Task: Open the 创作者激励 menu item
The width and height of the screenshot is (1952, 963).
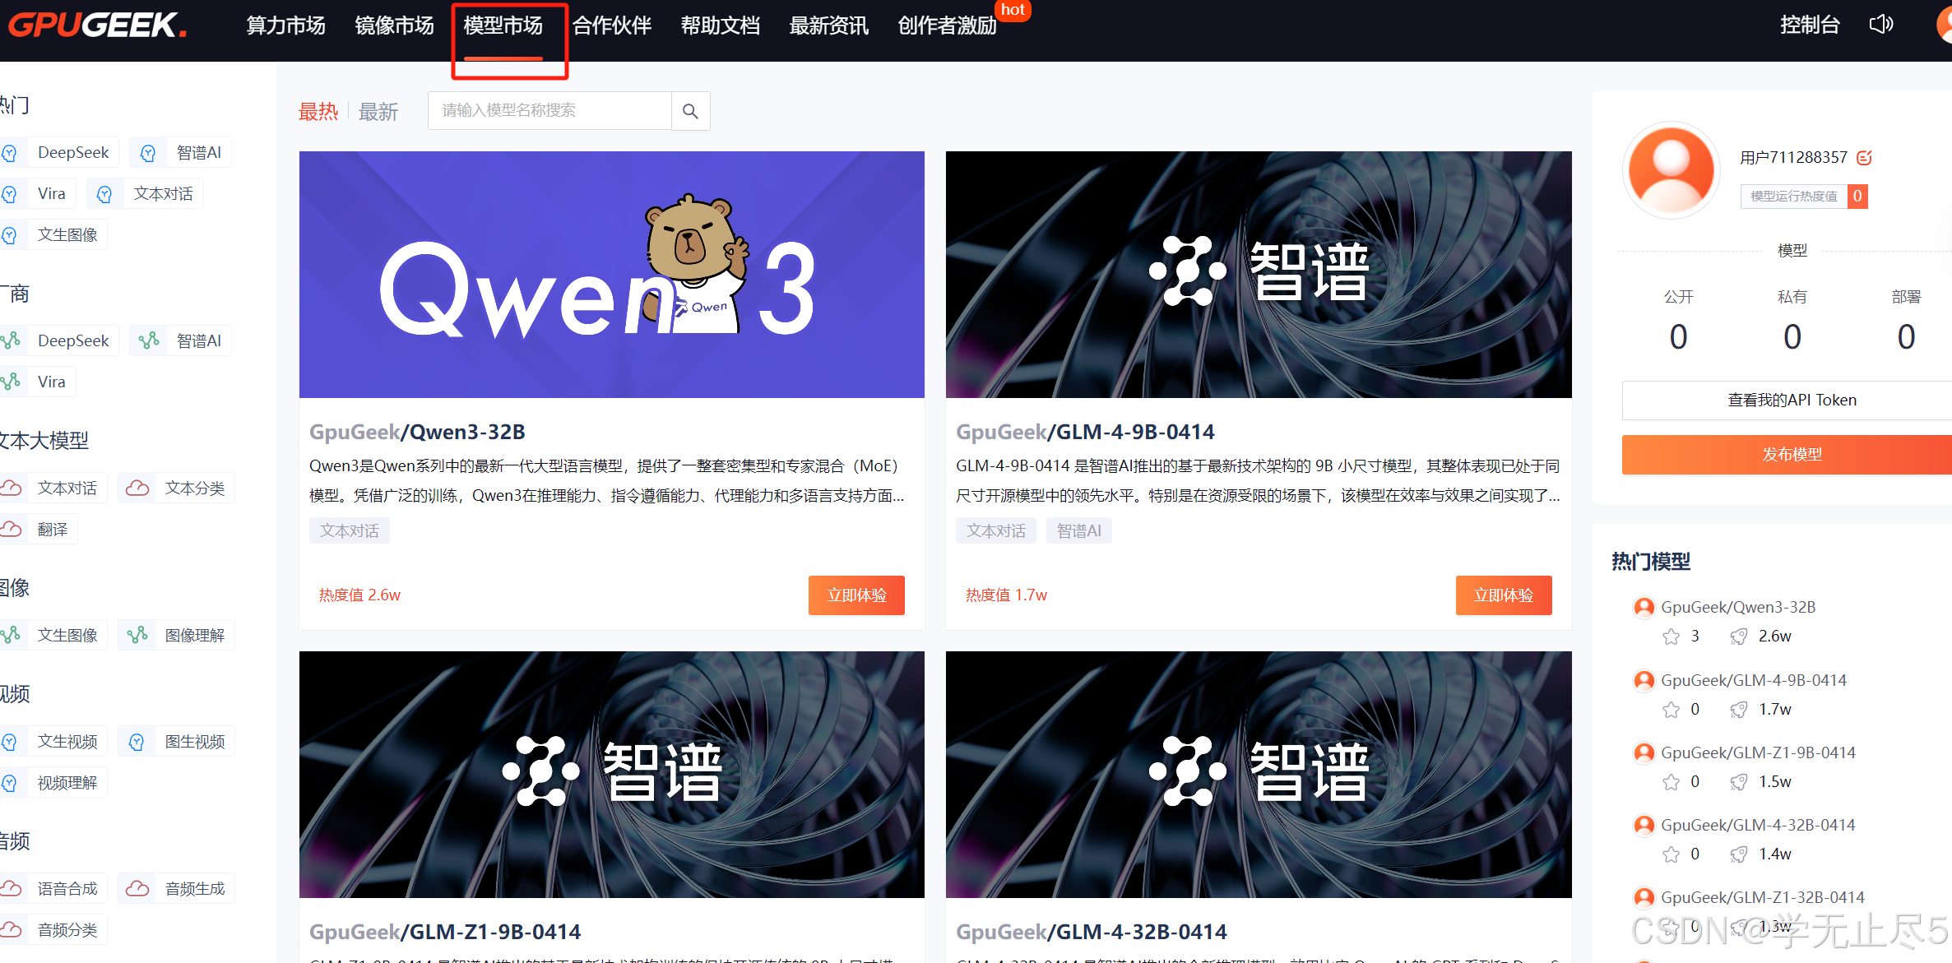Action: [947, 25]
